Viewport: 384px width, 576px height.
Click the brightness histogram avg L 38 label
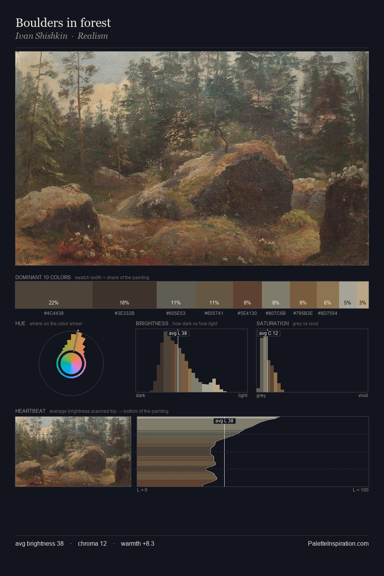[x=178, y=333]
